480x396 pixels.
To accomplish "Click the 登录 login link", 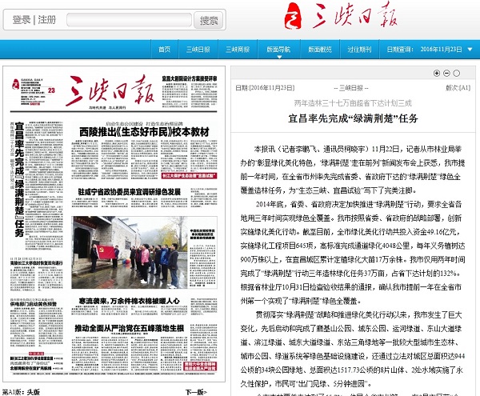I will coord(22,20).
